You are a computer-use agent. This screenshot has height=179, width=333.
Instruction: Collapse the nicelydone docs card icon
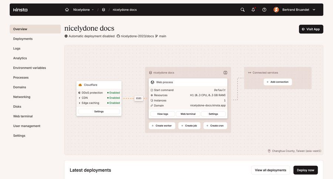point(225,73)
